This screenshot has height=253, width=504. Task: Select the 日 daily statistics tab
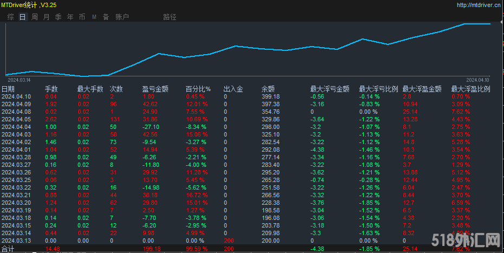[x=22, y=17]
